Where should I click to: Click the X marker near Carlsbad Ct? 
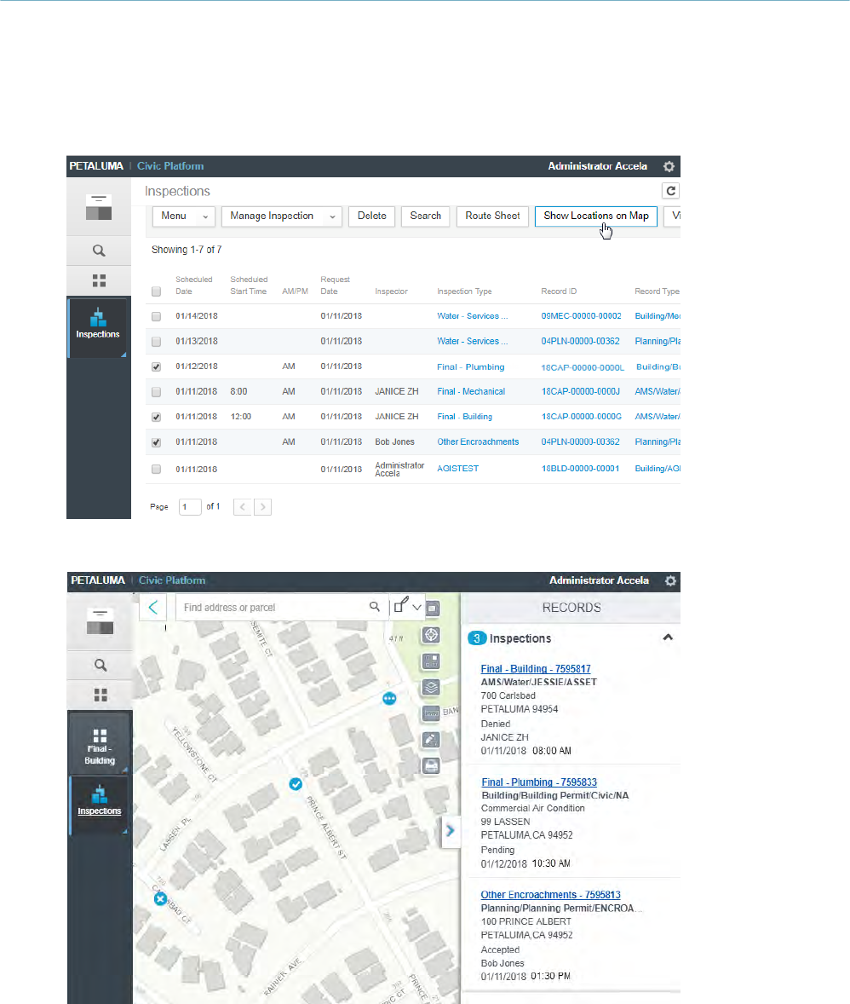coord(161,899)
